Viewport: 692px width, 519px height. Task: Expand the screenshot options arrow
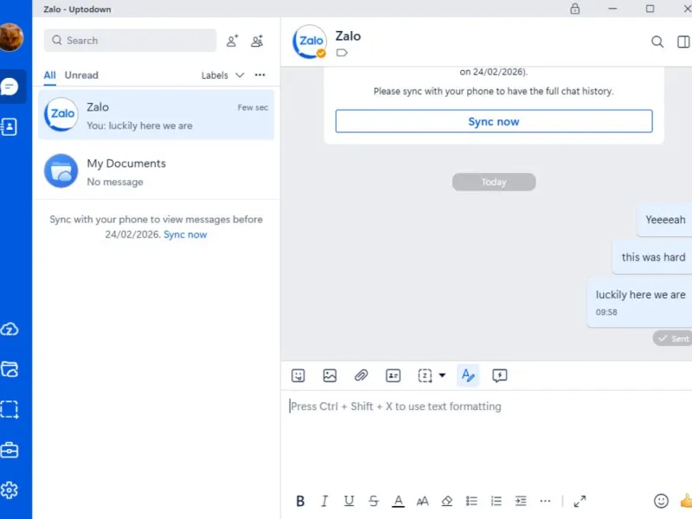pos(442,375)
